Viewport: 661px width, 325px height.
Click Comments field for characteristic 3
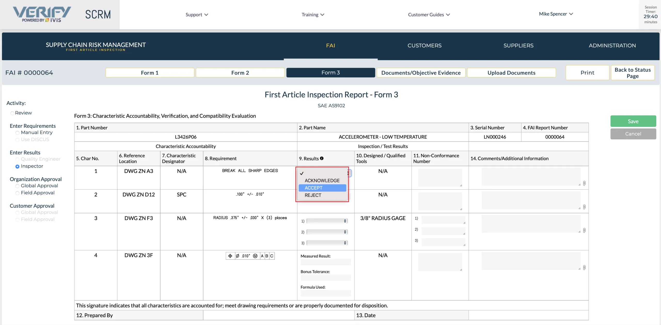pos(531,224)
